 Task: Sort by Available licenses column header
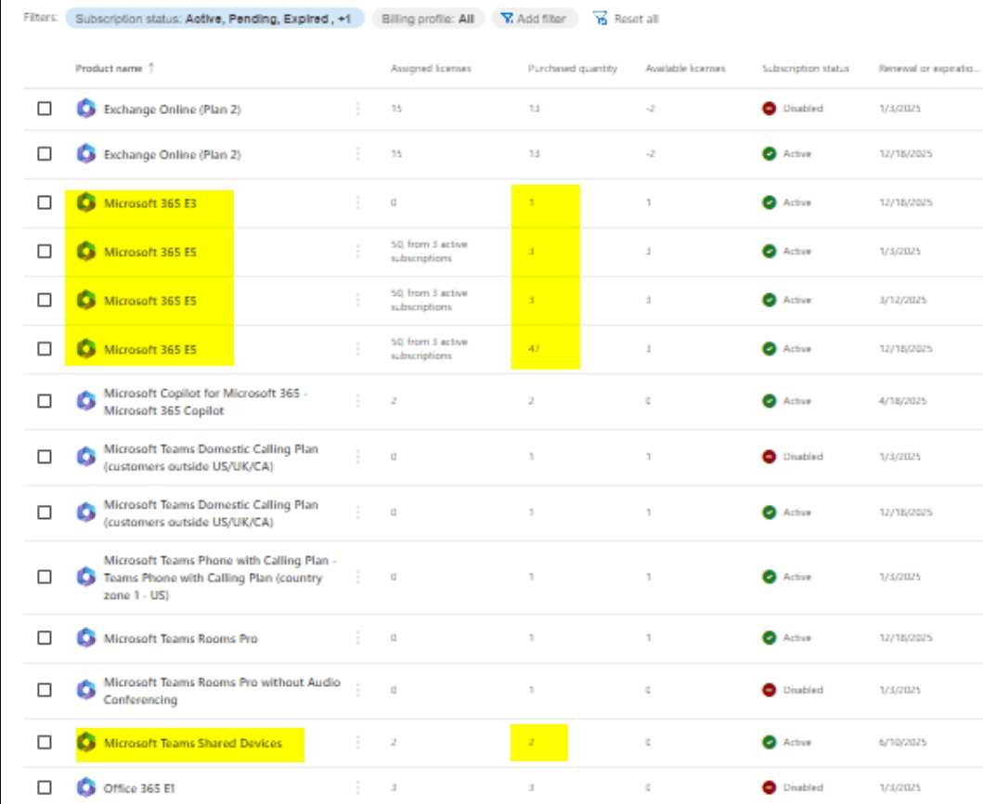[685, 69]
